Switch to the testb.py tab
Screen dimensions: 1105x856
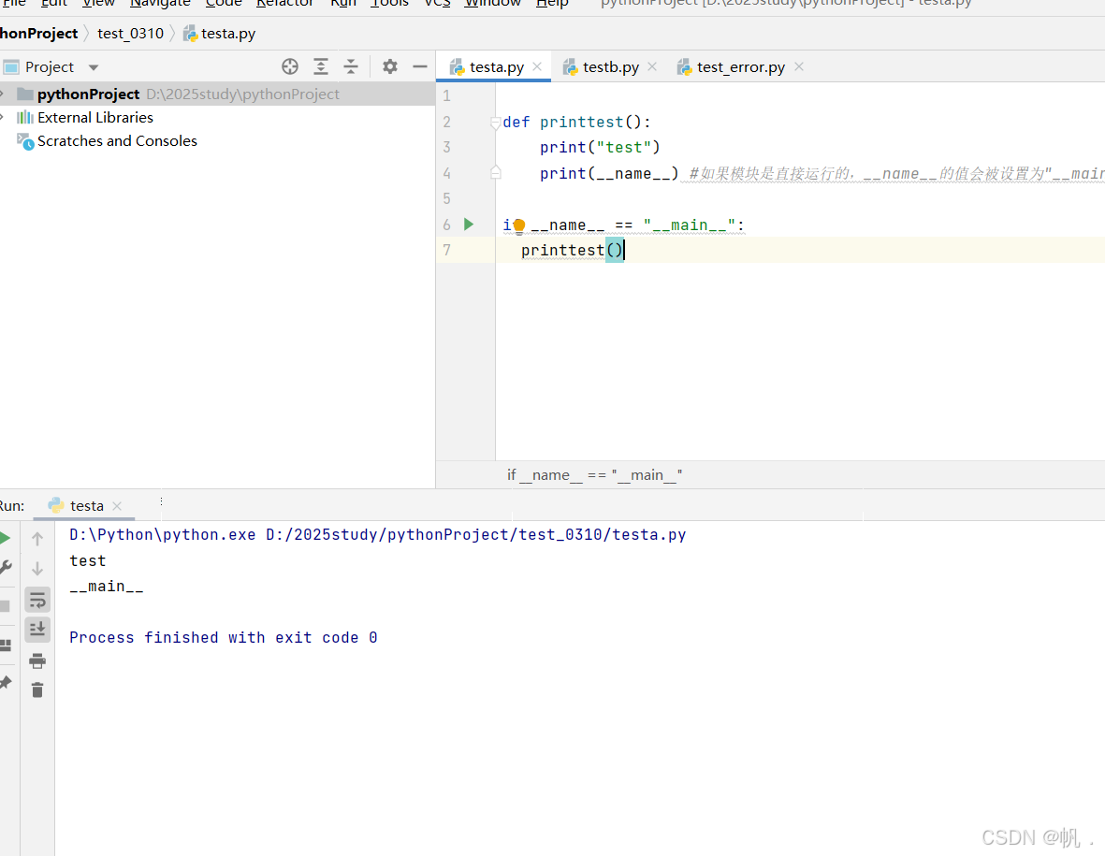(x=609, y=66)
